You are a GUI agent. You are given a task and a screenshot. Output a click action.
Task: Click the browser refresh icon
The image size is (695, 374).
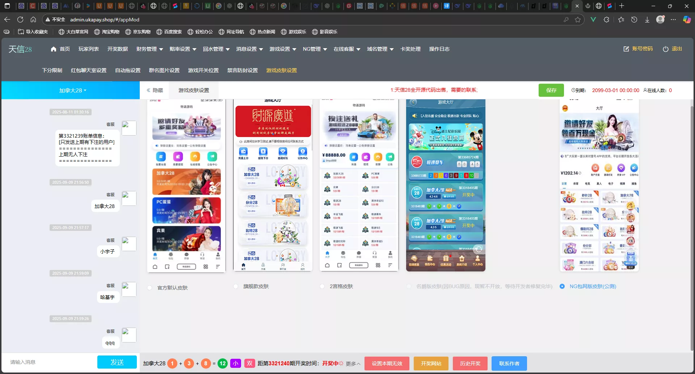pyautogui.click(x=20, y=20)
